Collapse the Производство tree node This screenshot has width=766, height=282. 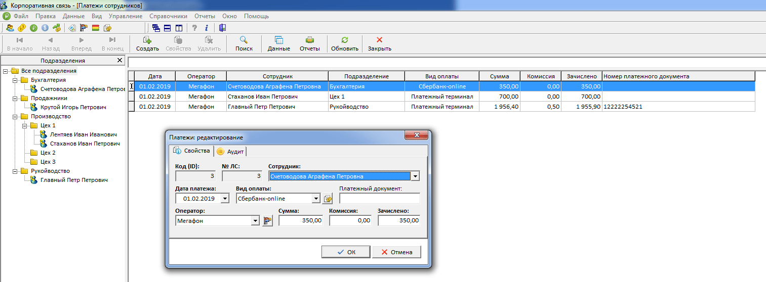[x=14, y=116]
